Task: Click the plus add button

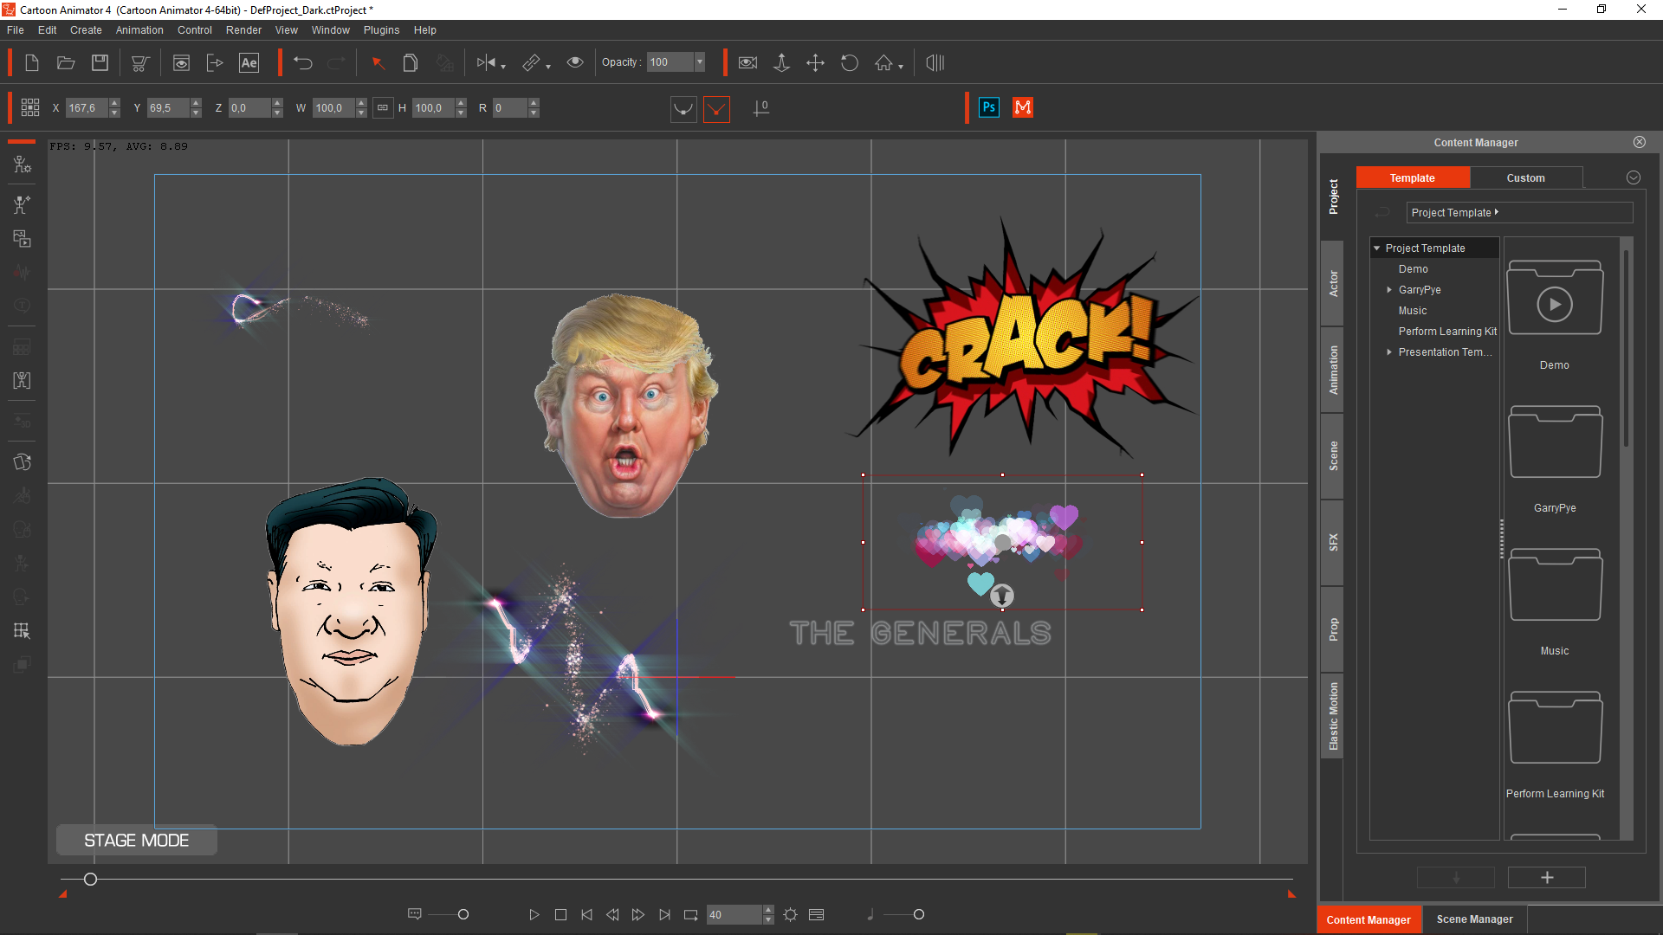Action: coord(1547,877)
